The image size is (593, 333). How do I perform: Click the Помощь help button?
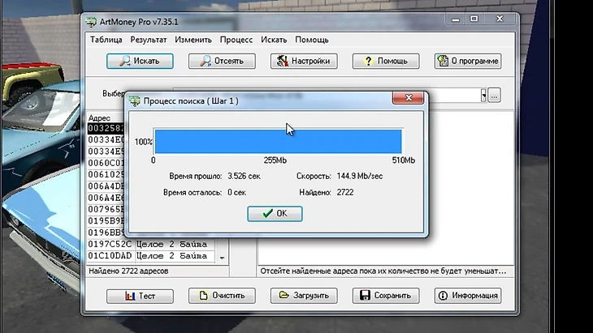[385, 61]
